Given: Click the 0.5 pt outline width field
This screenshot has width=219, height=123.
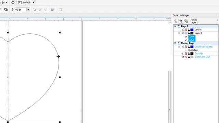Looking at the screenshot, I should click(x=21, y=10).
